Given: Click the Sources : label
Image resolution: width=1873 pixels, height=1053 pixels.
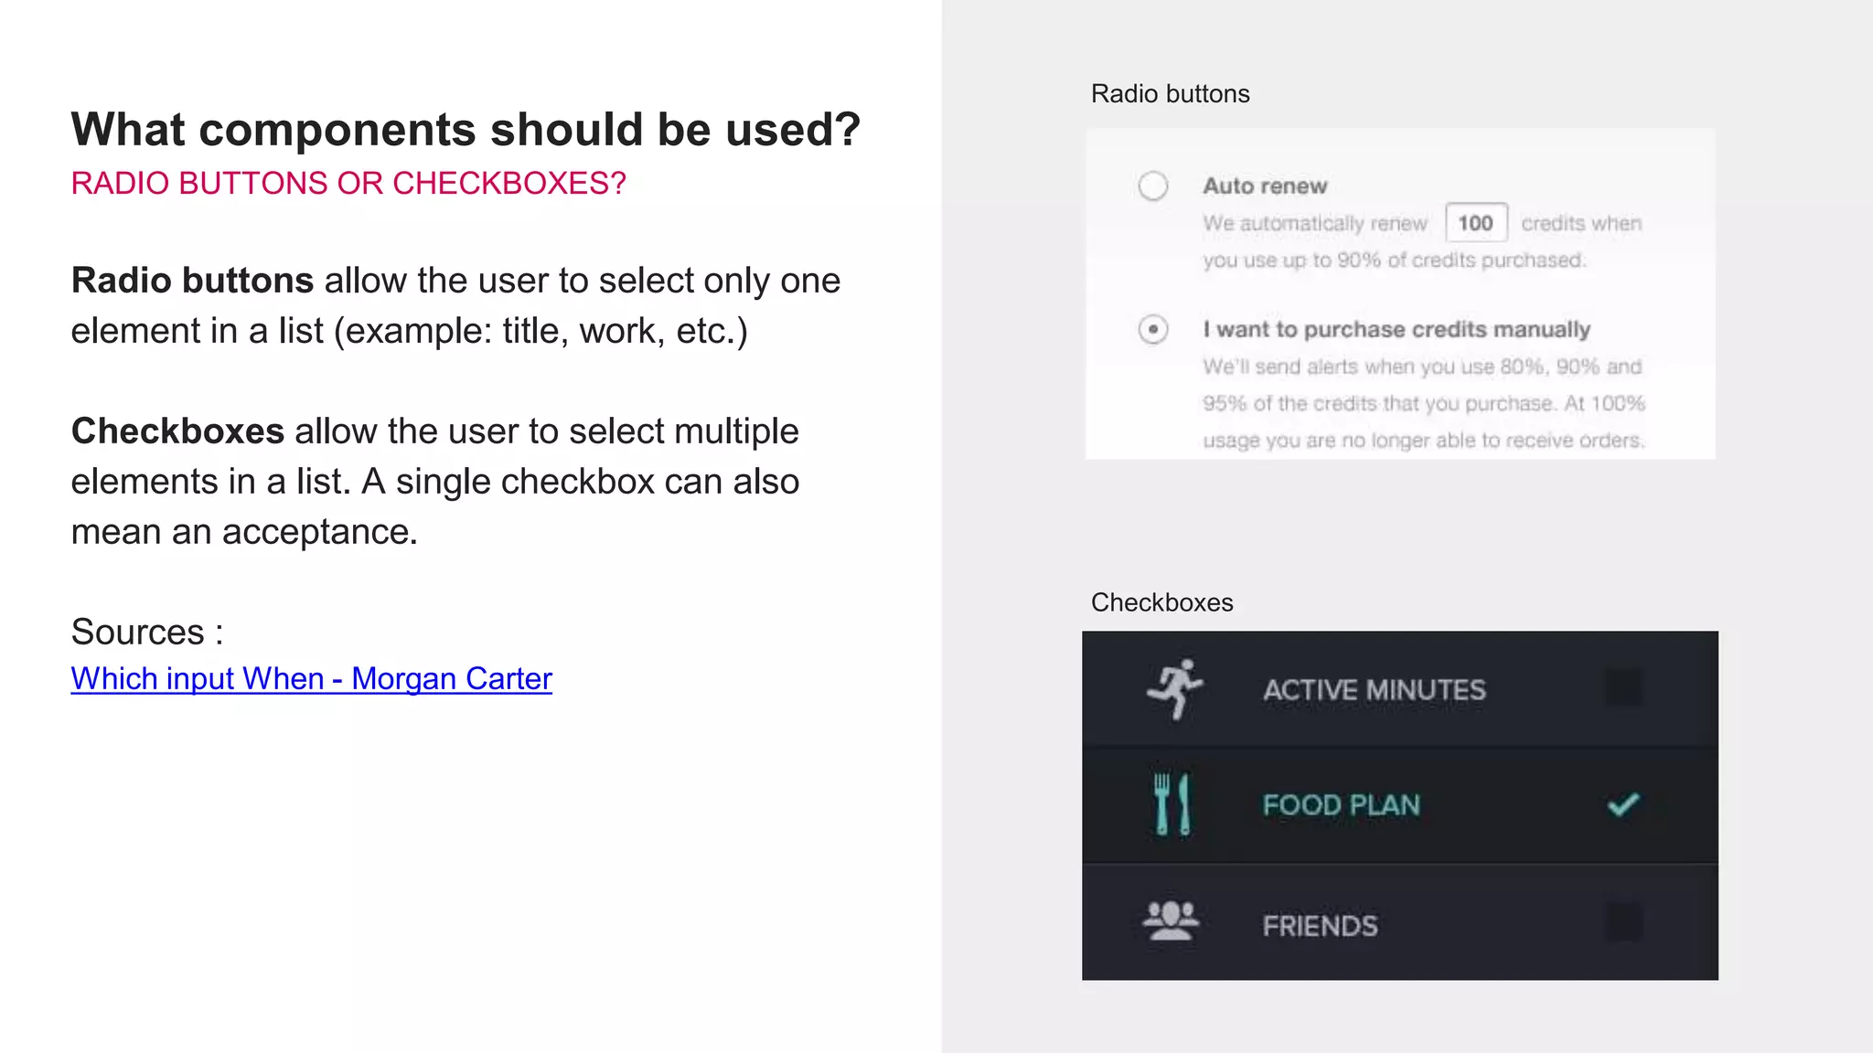Looking at the screenshot, I should tap(147, 632).
